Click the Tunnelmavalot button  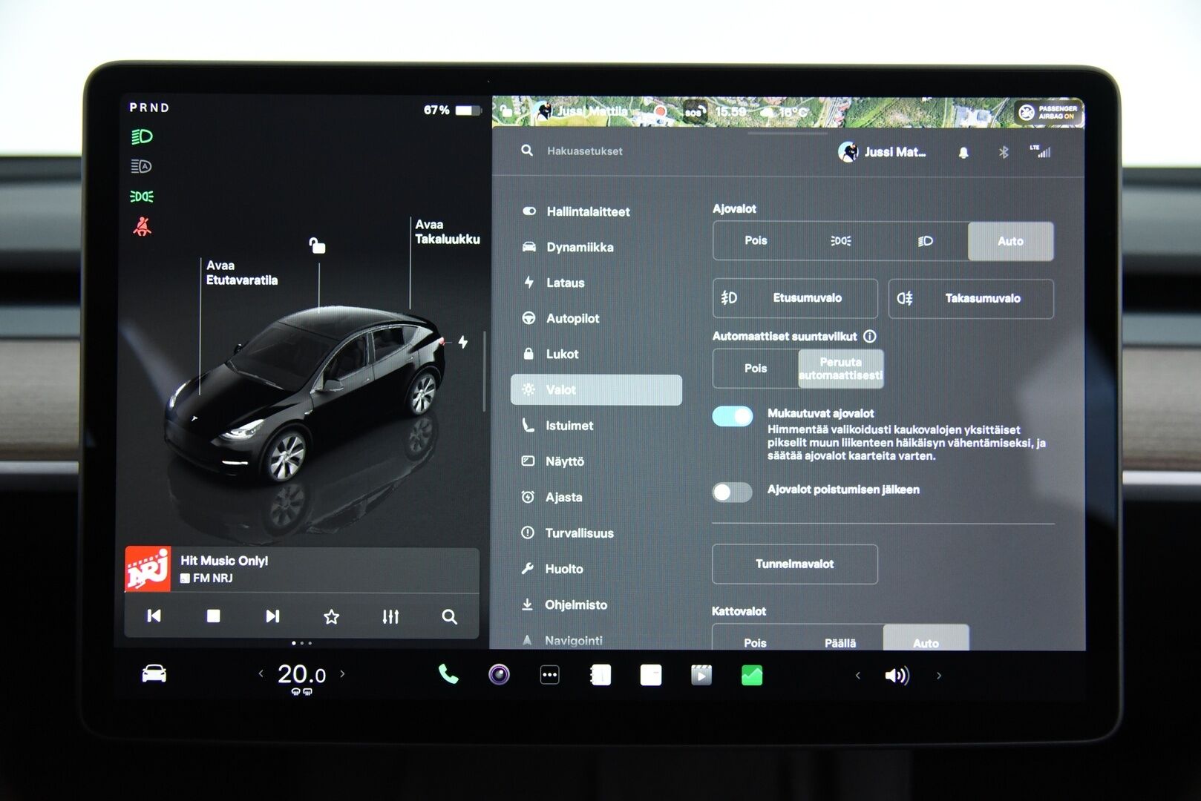pos(795,564)
